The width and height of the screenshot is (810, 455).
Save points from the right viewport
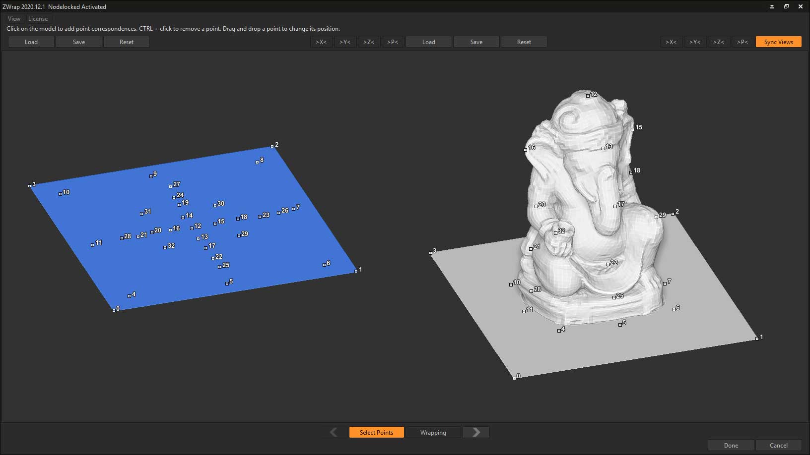coord(476,42)
